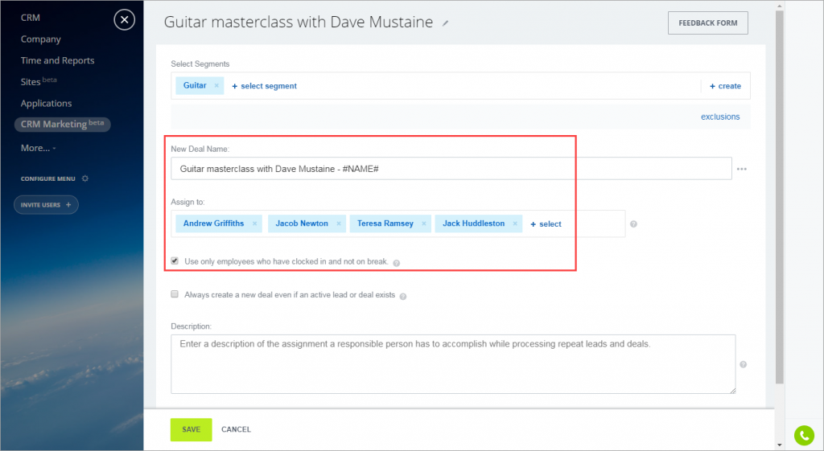Open help tooltip next to Assign to field
Image resolution: width=824 pixels, height=451 pixels.
(x=634, y=224)
